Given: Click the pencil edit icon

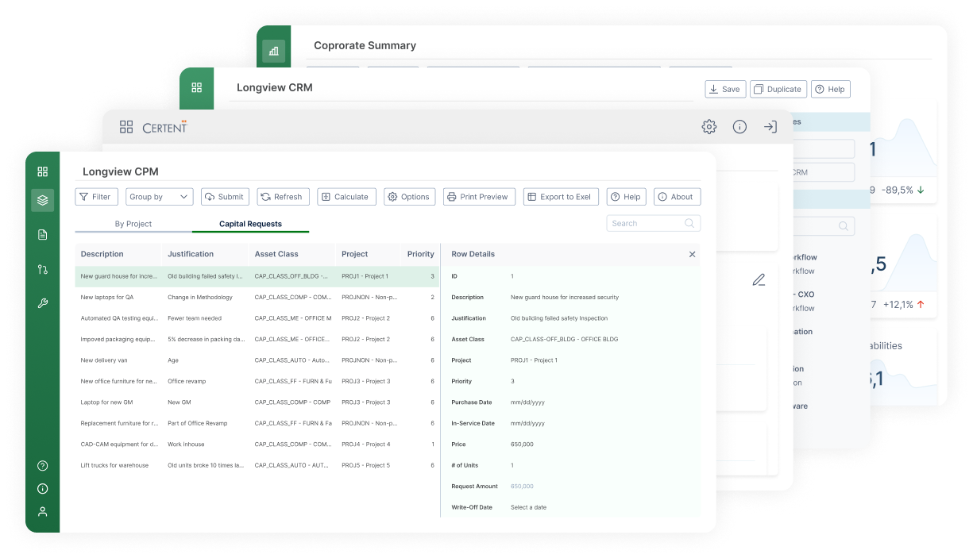Looking at the screenshot, I should click(759, 279).
